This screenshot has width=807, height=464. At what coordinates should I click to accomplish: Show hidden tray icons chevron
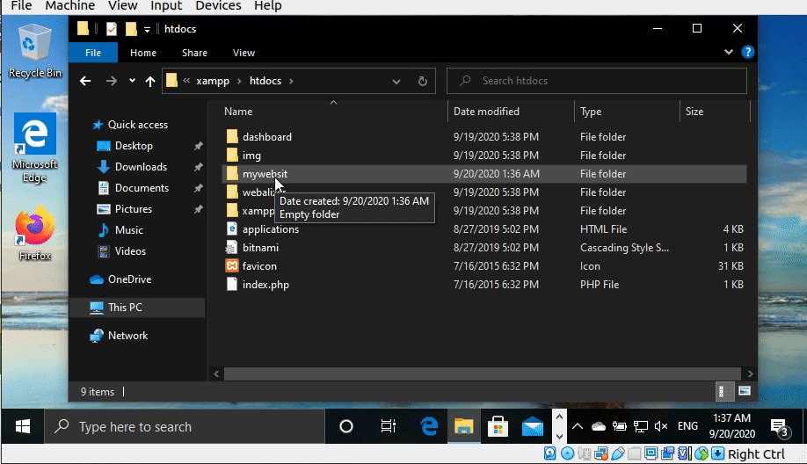pos(578,426)
